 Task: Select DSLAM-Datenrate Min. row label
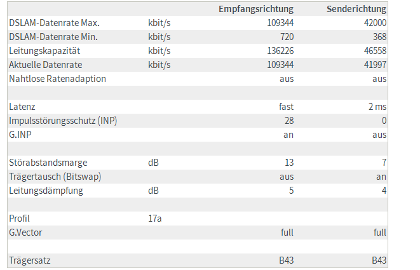(x=53, y=37)
